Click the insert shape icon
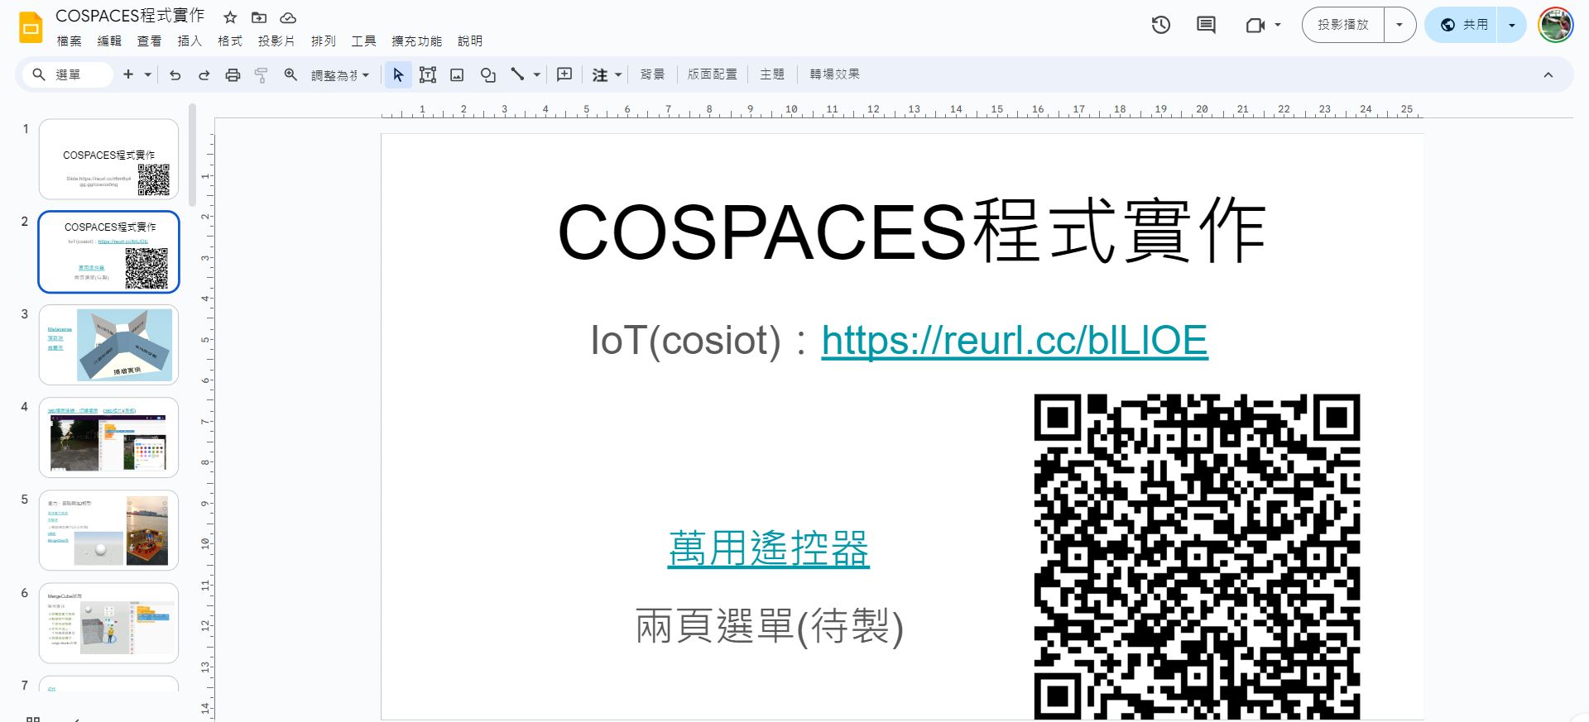The image size is (1589, 722). coord(488,74)
